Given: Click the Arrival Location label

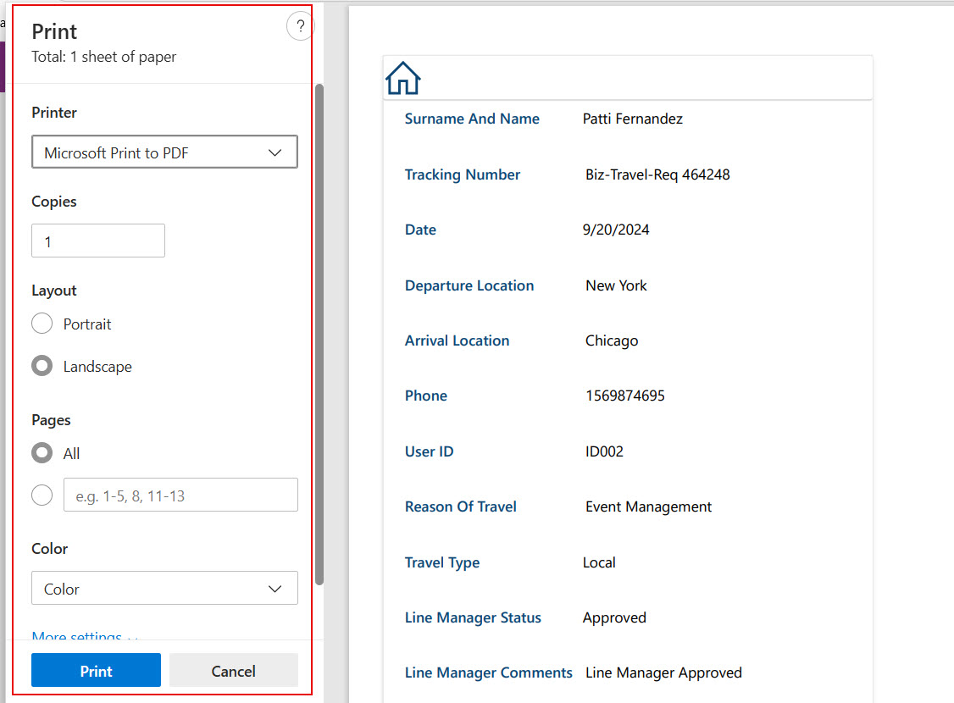Looking at the screenshot, I should click(x=457, y=340).
